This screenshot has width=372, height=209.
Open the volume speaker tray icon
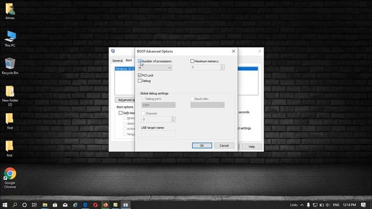[328, 205]
